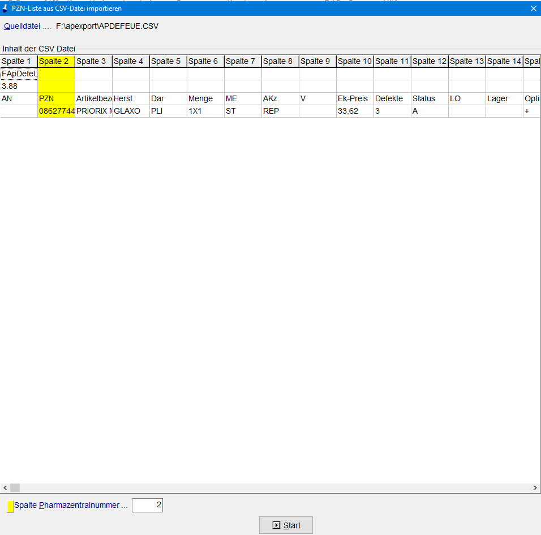Viewport: 541px width, 535px height.
Task: Click the app icon in title bar
Action: [6, 8]
